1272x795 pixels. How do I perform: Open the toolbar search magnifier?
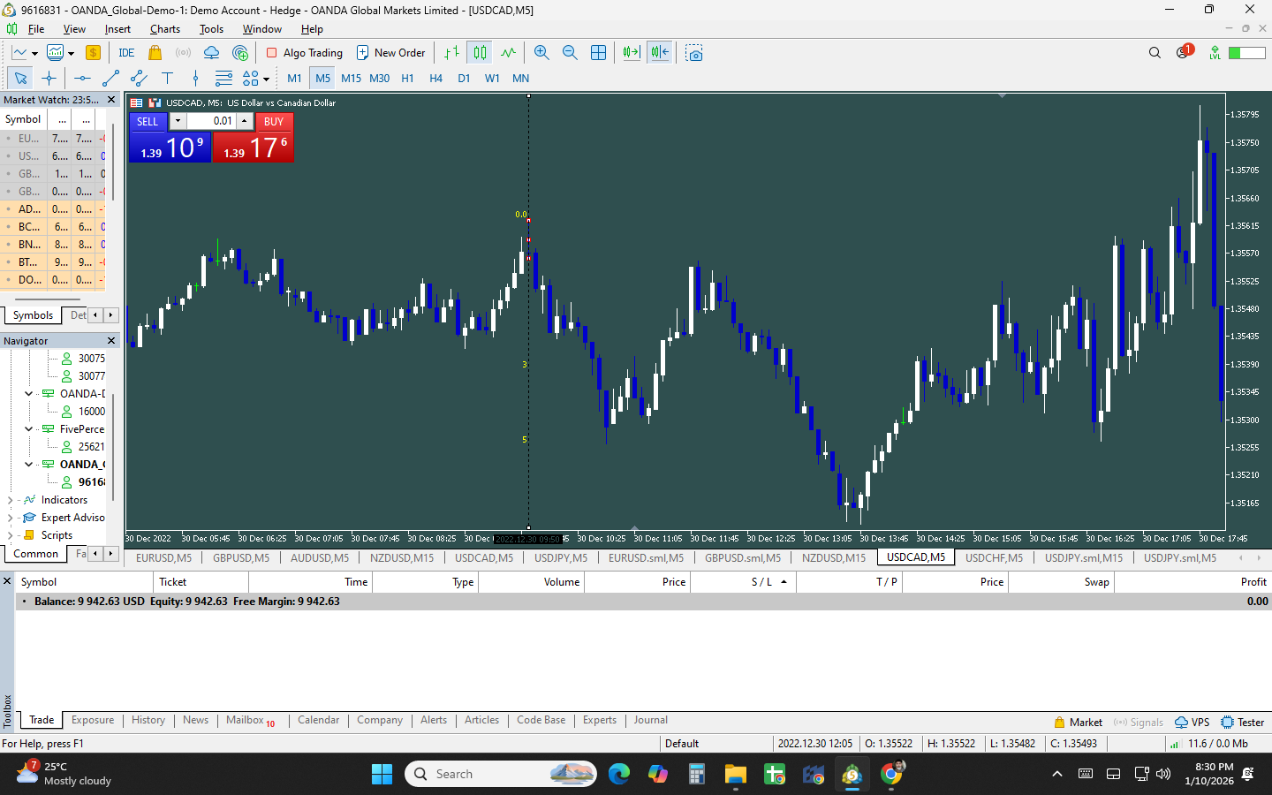pyautogui.click(x=1155, y=53)
